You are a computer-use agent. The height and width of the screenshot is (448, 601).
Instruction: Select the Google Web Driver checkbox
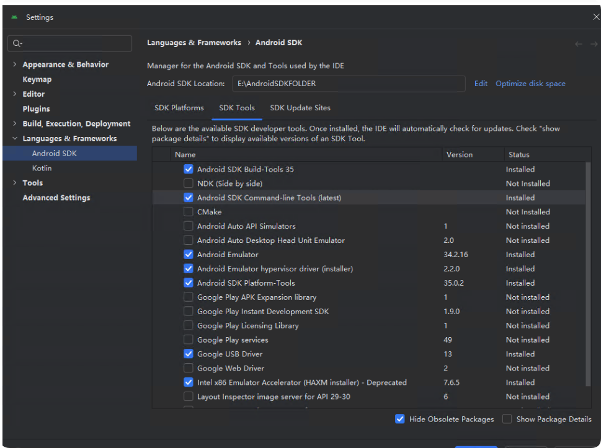click(x=188, y=368)
